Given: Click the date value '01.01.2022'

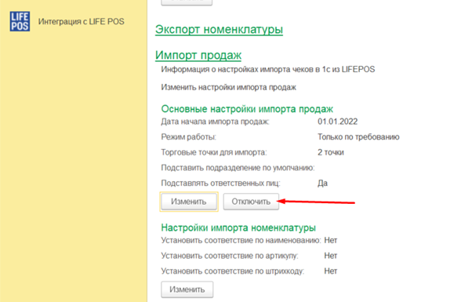Looking at the screenshot, I should tap(337, 122).
